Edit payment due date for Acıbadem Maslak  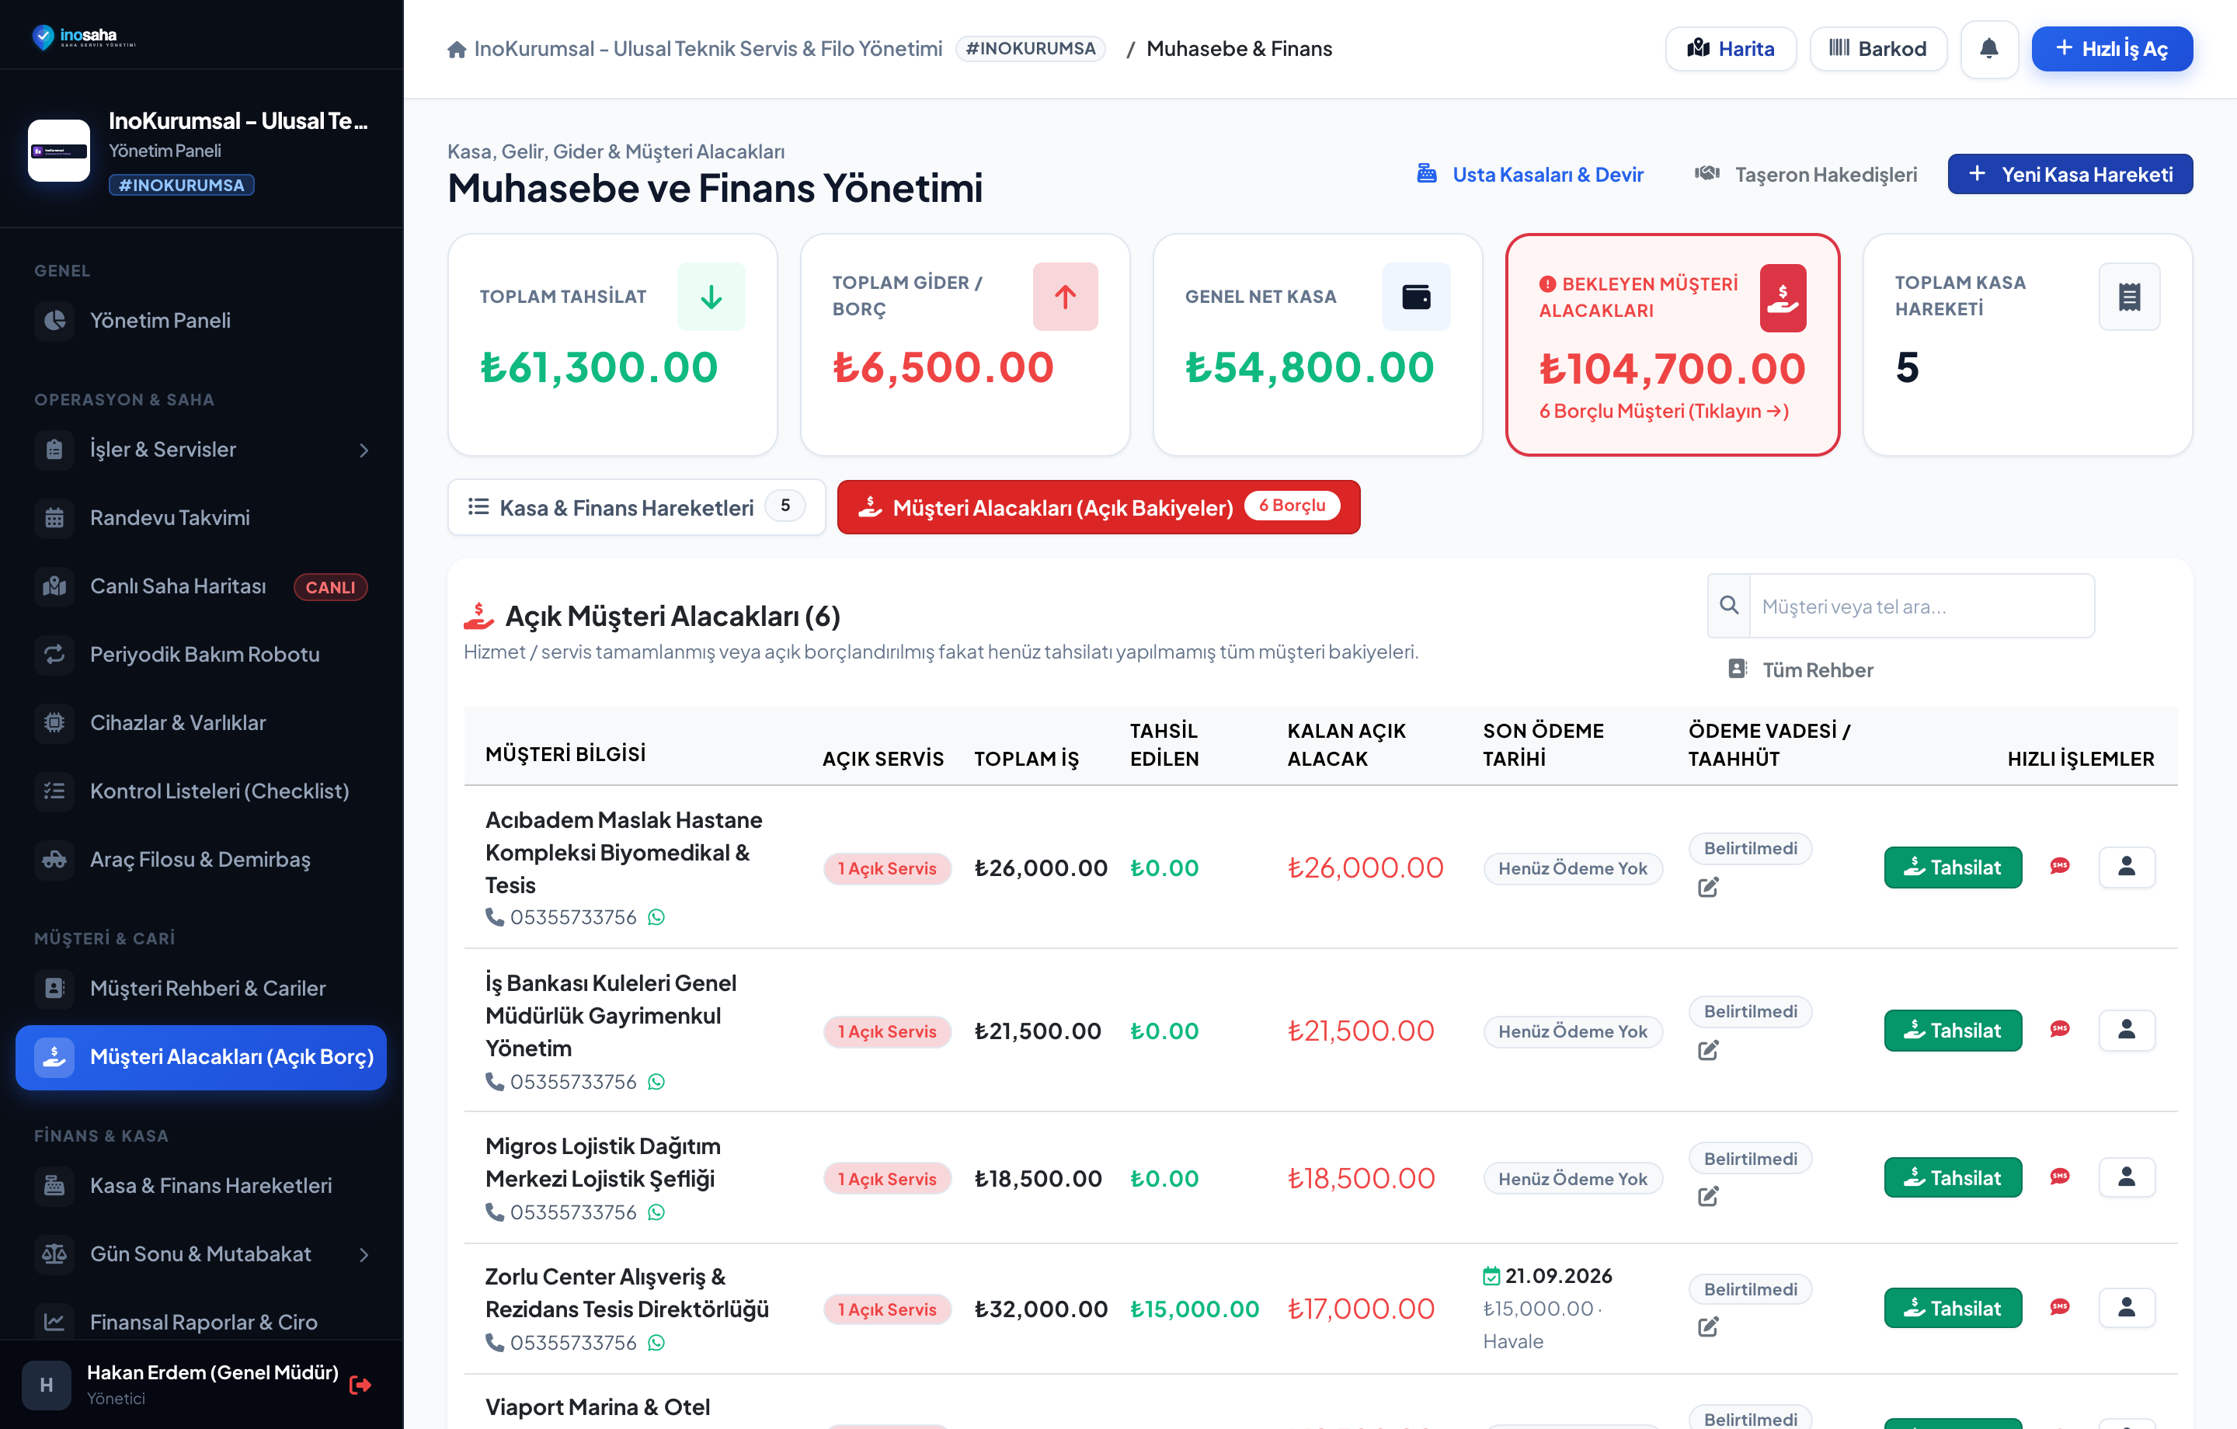[1708, 888]
